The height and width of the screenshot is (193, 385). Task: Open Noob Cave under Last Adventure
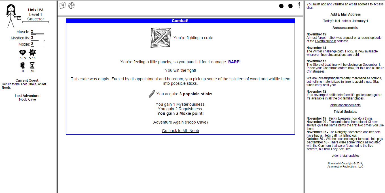click(27, 99)
